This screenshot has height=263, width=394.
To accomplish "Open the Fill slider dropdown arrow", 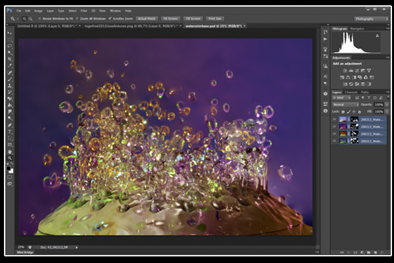I will click(387, 112).
